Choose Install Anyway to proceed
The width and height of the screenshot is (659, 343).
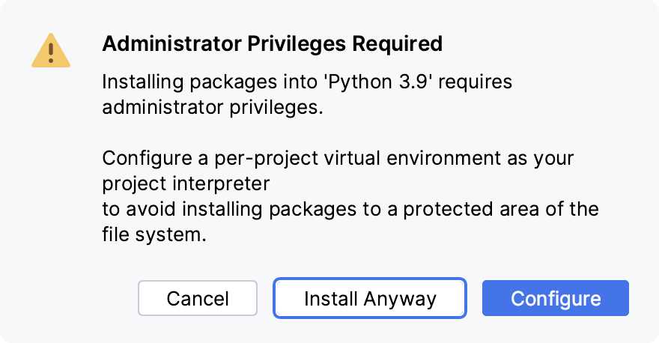click(370, 299)
